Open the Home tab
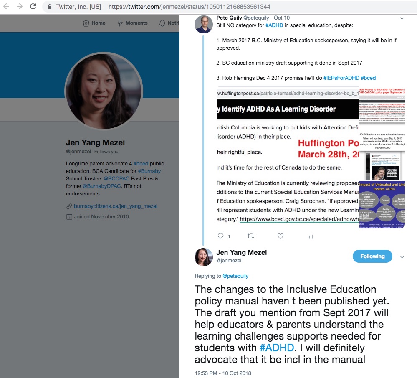This screenshot has height=378, width=417. [94, 23]
